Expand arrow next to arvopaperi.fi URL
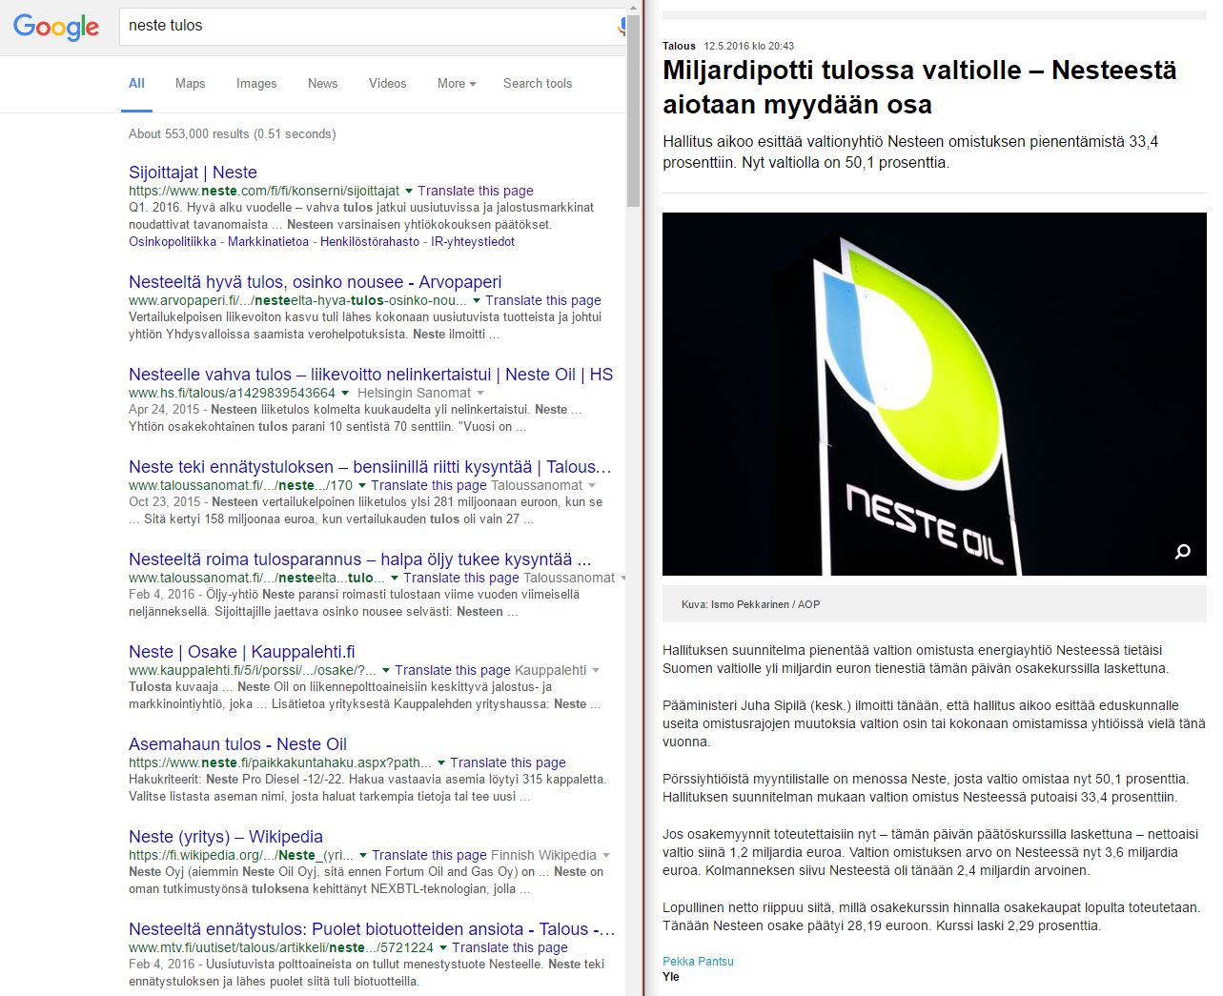This screenshot has height=996, width=1223. pos(477,300)
